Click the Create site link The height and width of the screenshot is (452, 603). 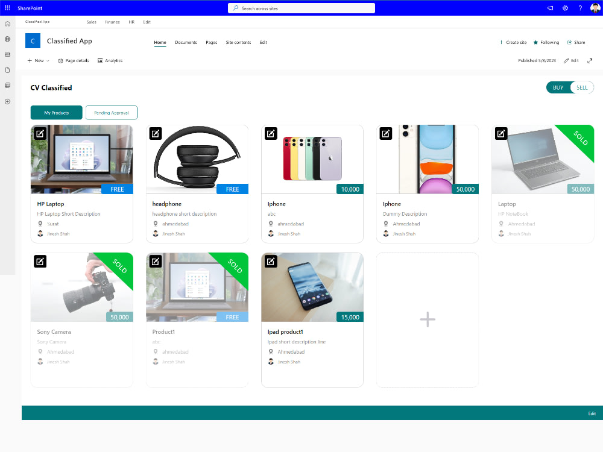point(516,42)
